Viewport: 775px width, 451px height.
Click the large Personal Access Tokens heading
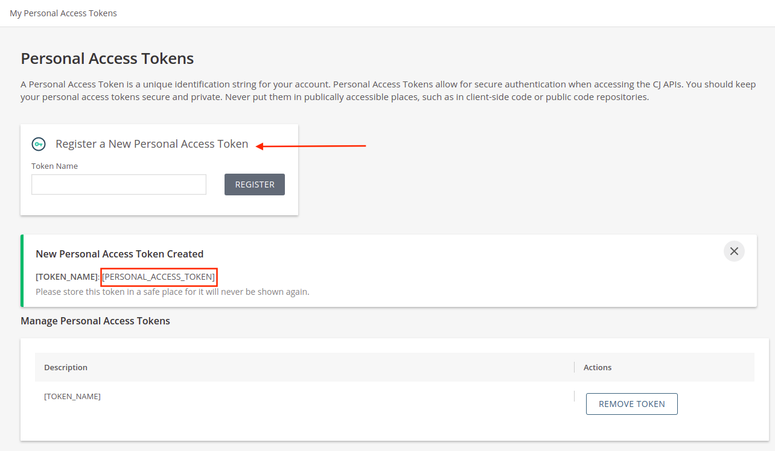(107, 58)
